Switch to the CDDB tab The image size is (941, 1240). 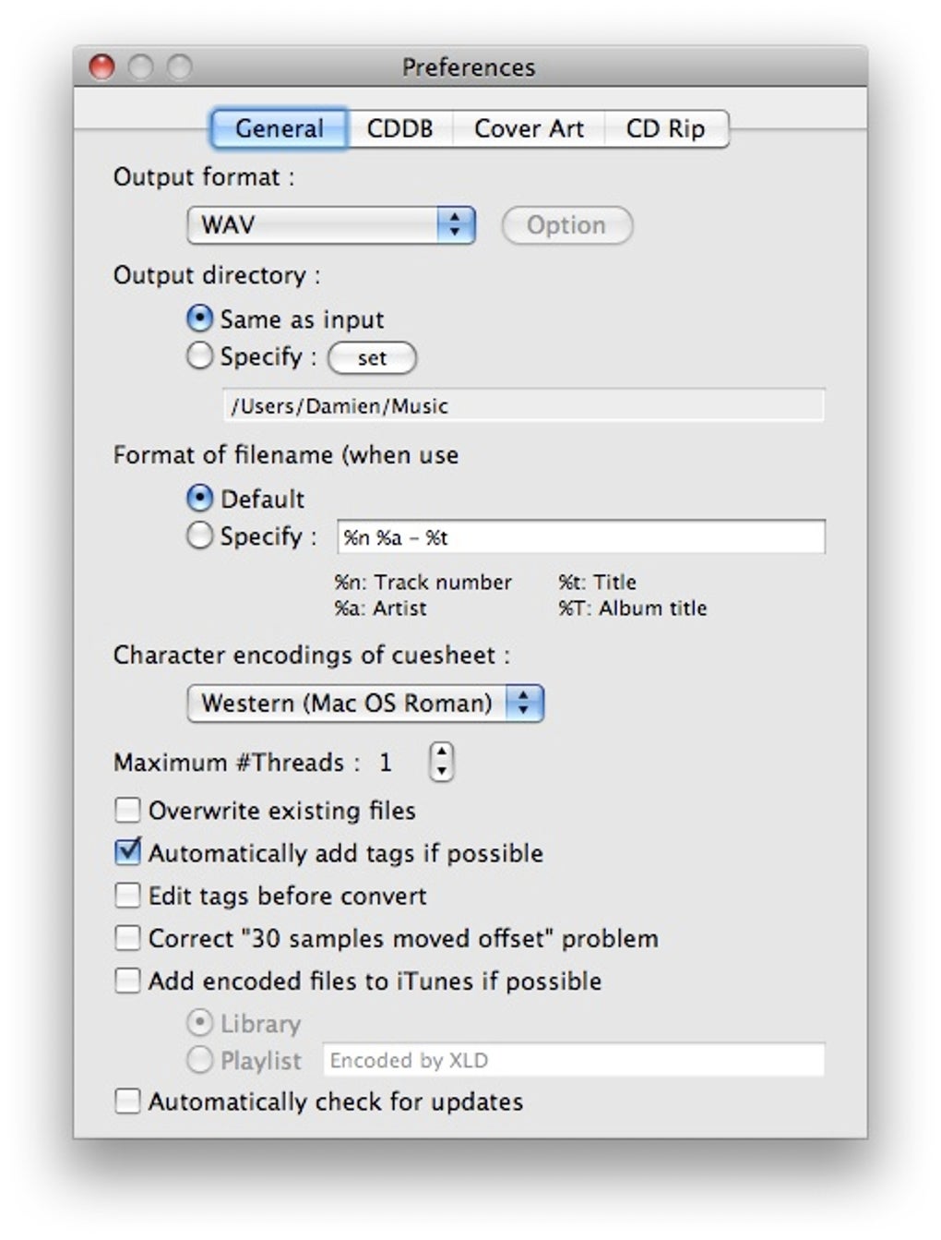point(399,128)
